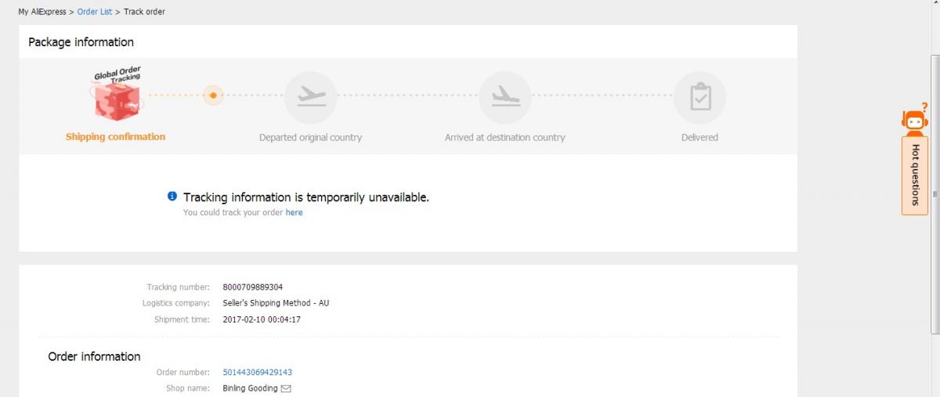Click the Global Order Tracking box icon
Viewport: 940px width, 397px height.
click(117, 97)
